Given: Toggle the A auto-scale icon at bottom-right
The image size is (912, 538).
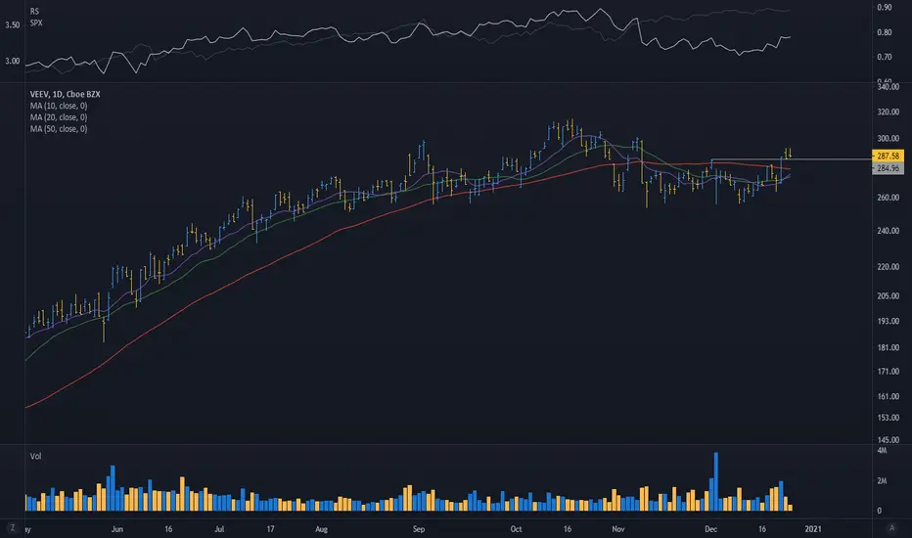Looking at the screenshot, I should [891, 528].
